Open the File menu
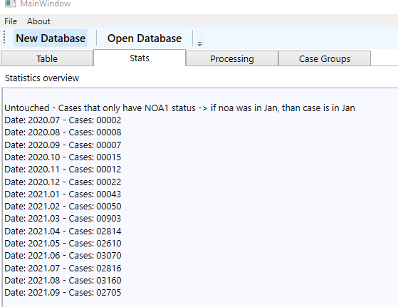This screenshot has width=398, height=307. coord(11,21)
